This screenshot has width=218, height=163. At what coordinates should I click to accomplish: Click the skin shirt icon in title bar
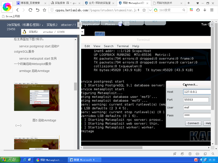click(x=198, y=3)
